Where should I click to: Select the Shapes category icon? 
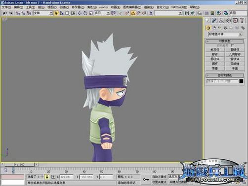(214, 28)
